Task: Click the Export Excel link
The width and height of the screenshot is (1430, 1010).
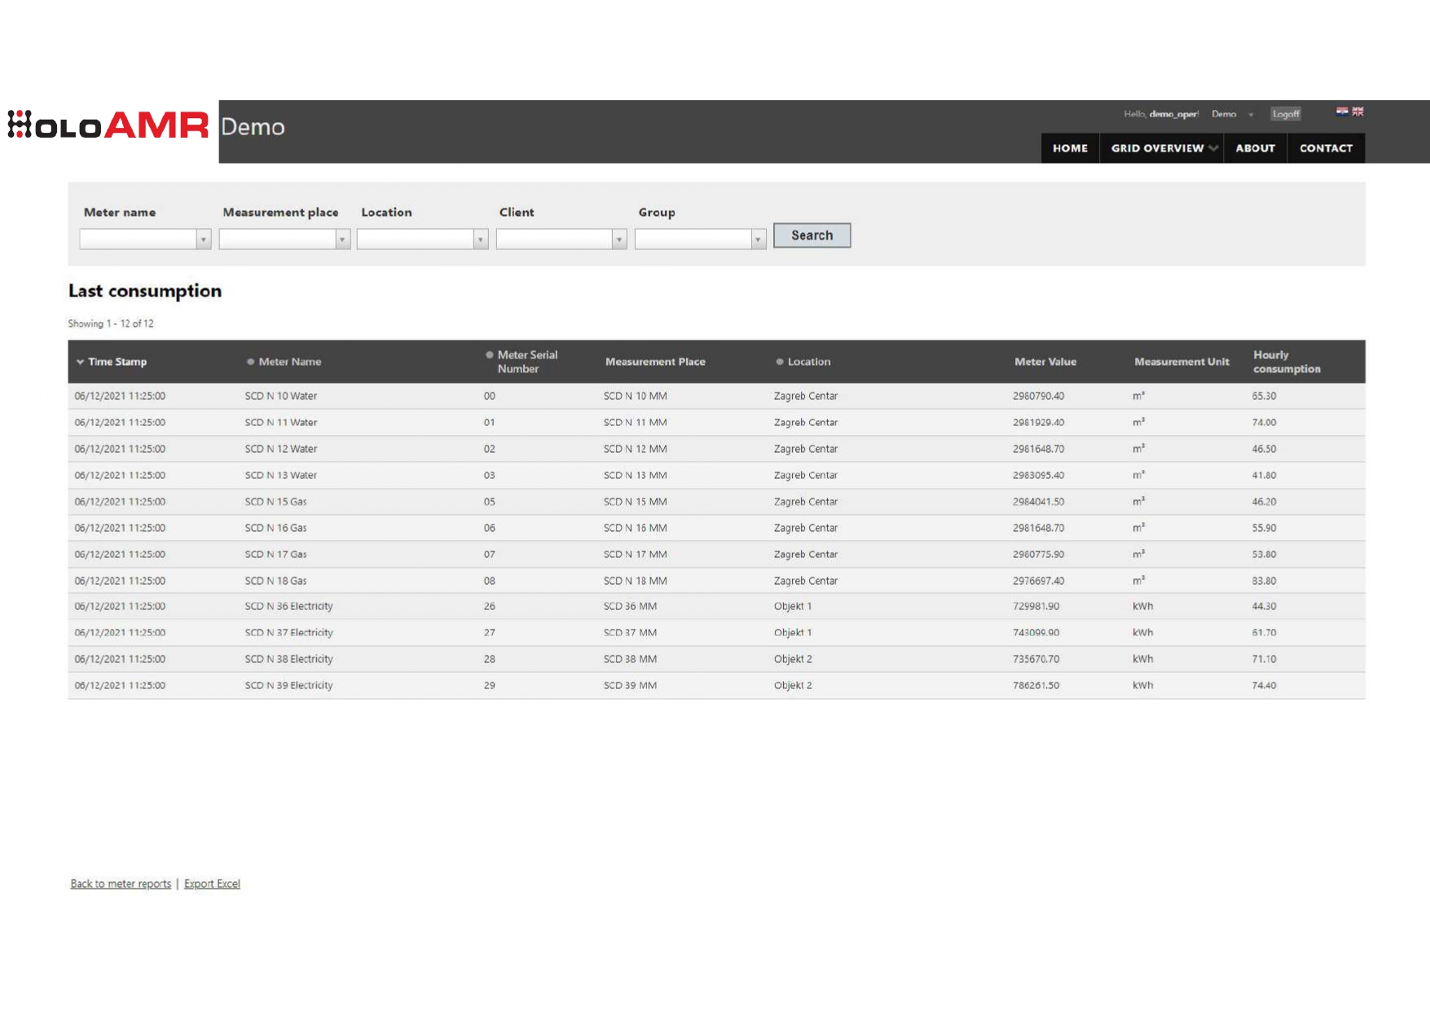Action: [x=212, y=884]
